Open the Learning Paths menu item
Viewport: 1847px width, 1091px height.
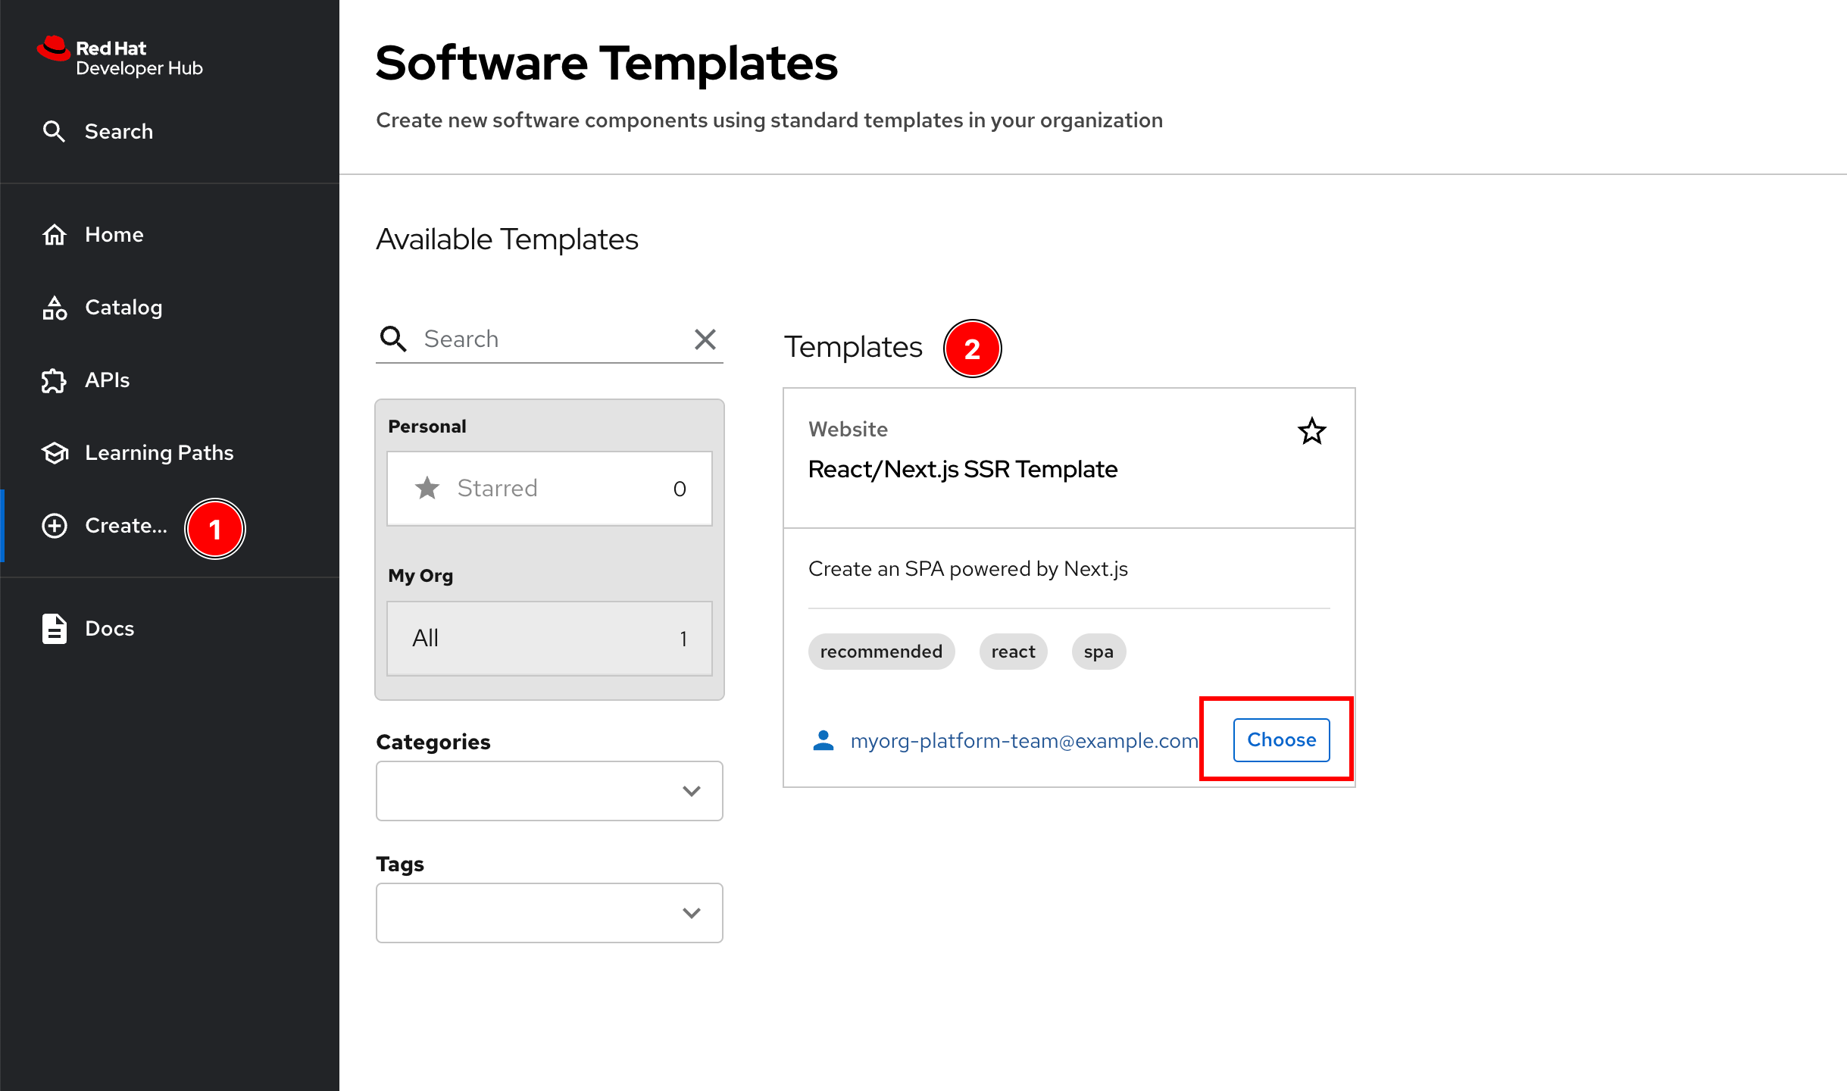(159, 453)
